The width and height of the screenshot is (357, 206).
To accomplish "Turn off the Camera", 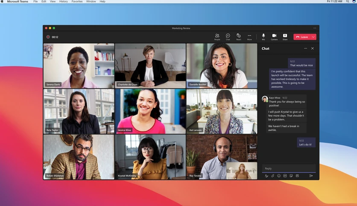I will pos(274,37).
